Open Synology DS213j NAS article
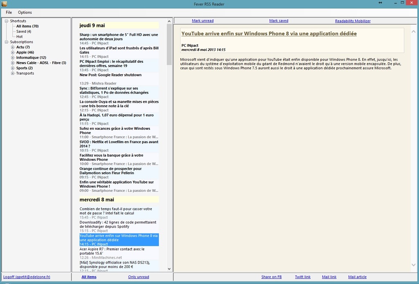Viewport: 419px width, 284px height. coord(119,266)
